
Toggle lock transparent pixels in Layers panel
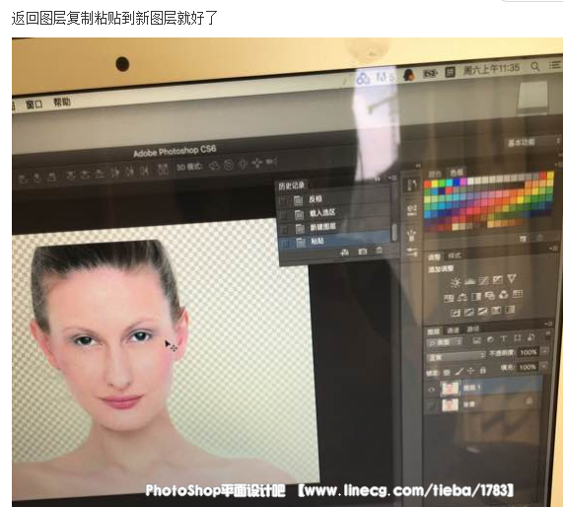447,373
